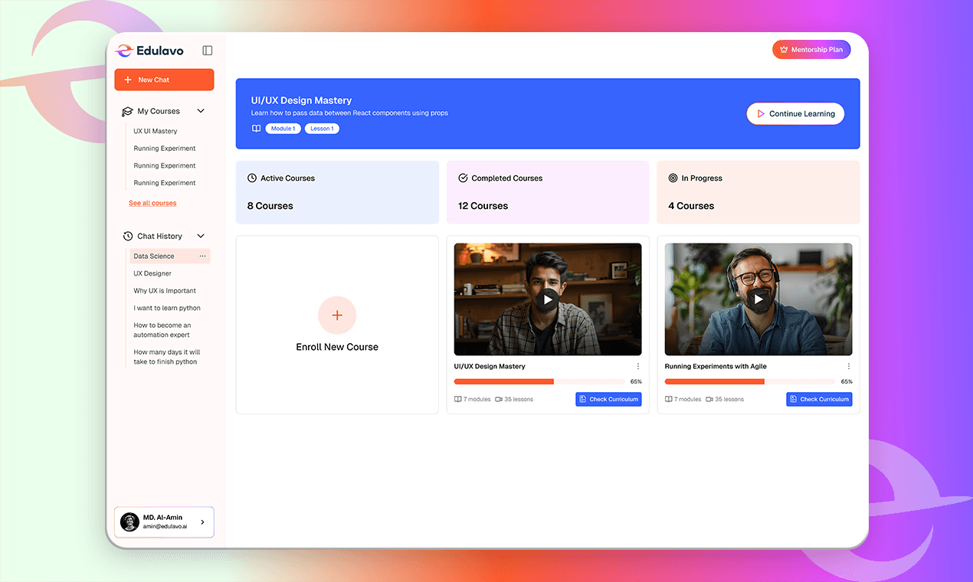Open the Mentorship Plan button
Image resolution: width=973 pixels, height=582 pixels.
pos(811,50)
